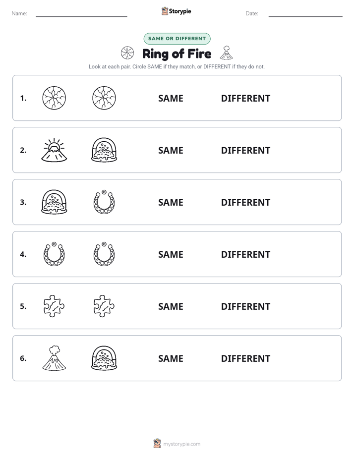Click the lava dome icon in row 3
This screenshot has height=458, width=354.
[x=54, y=202]
